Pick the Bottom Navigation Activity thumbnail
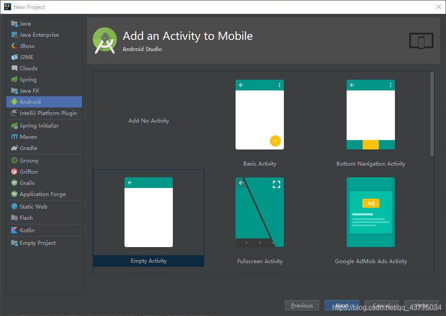This screenshot has height=316, width=446. click(x=371, y=115)
